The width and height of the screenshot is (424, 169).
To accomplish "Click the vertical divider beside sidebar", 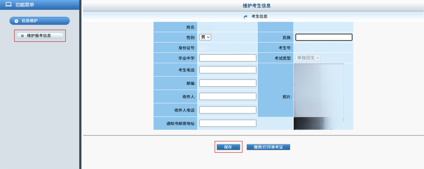I will pyautogui.click(x=80, y=84).
